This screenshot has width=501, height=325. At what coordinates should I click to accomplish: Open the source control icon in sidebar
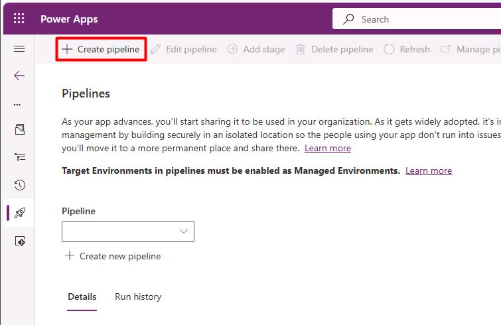pos(20,241)
